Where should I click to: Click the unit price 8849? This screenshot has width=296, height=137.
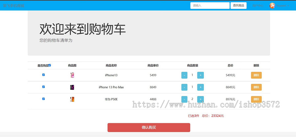click(x=153, y=87)
